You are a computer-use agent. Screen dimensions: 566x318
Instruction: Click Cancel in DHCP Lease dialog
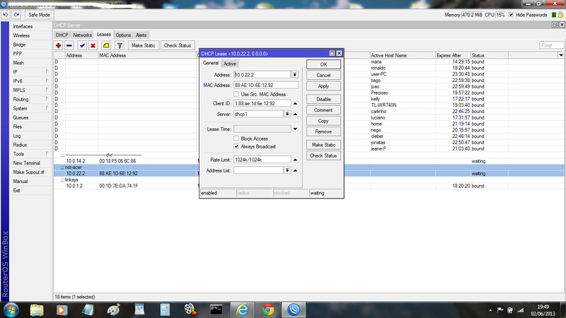point(323,76)
